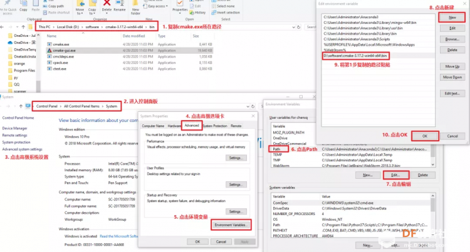Switch to the Hardware tab
470x252 pixels.
174,126
